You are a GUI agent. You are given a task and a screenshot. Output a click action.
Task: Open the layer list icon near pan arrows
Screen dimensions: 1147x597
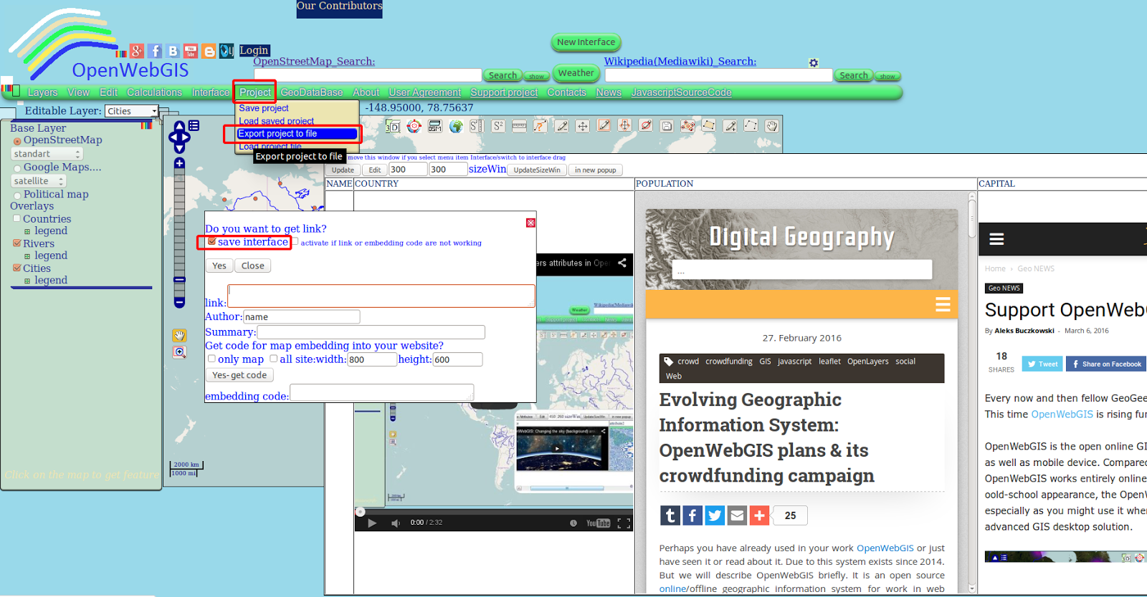[x=194, y=126]
